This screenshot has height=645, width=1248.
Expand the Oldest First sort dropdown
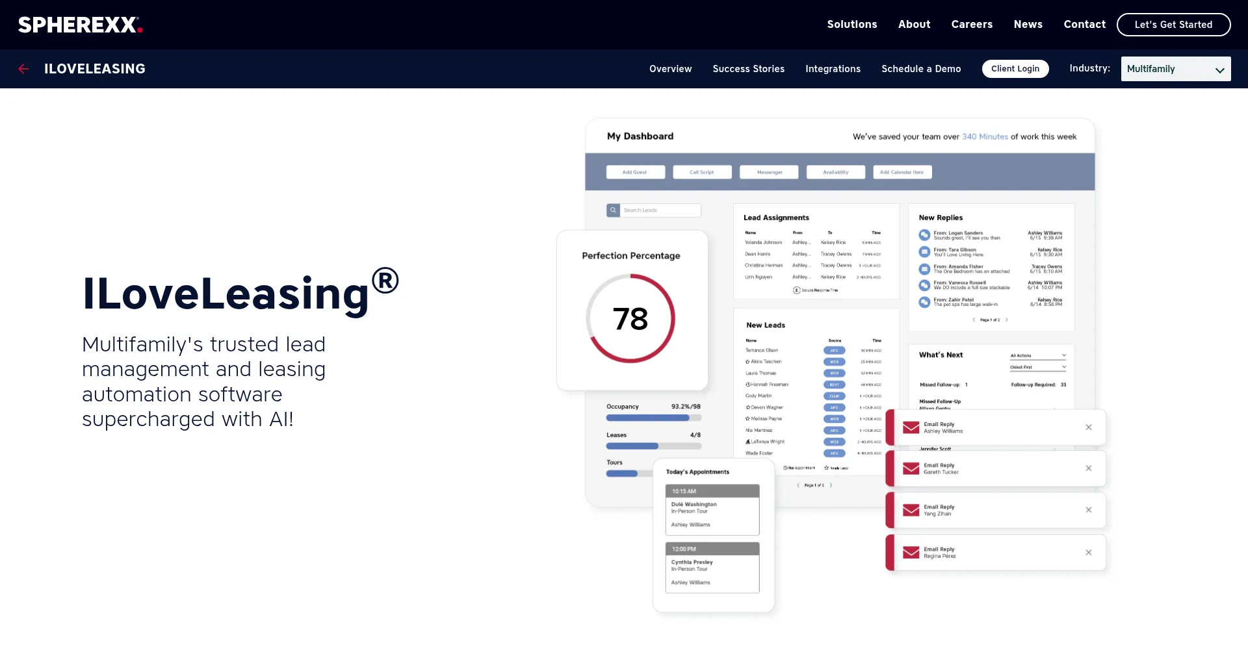tap(1037, 367)
